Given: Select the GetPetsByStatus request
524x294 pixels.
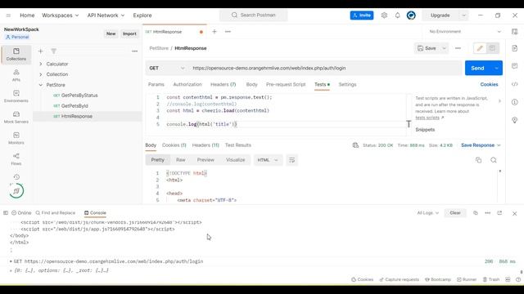Looking at the screenshot, I should pyautogui.click(x=79, y=96).
